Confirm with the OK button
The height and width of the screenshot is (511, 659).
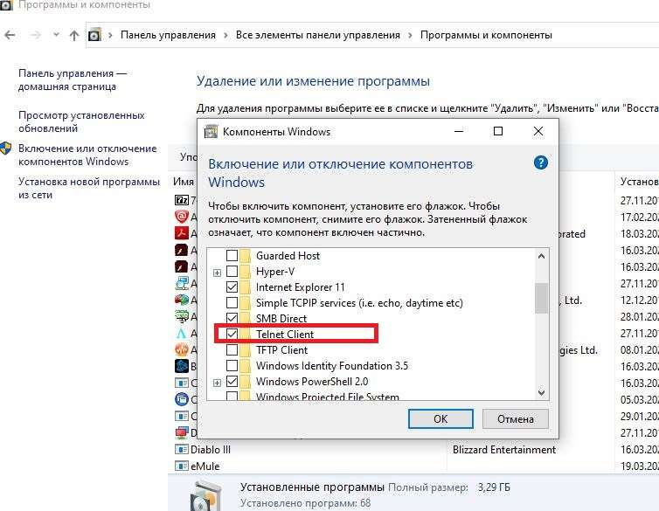440,419
